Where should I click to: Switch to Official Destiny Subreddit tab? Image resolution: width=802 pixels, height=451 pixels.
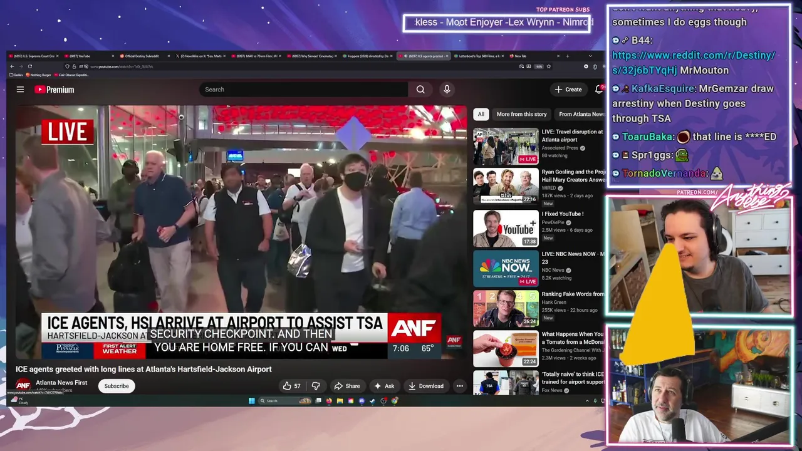click(x=144, y=56)
